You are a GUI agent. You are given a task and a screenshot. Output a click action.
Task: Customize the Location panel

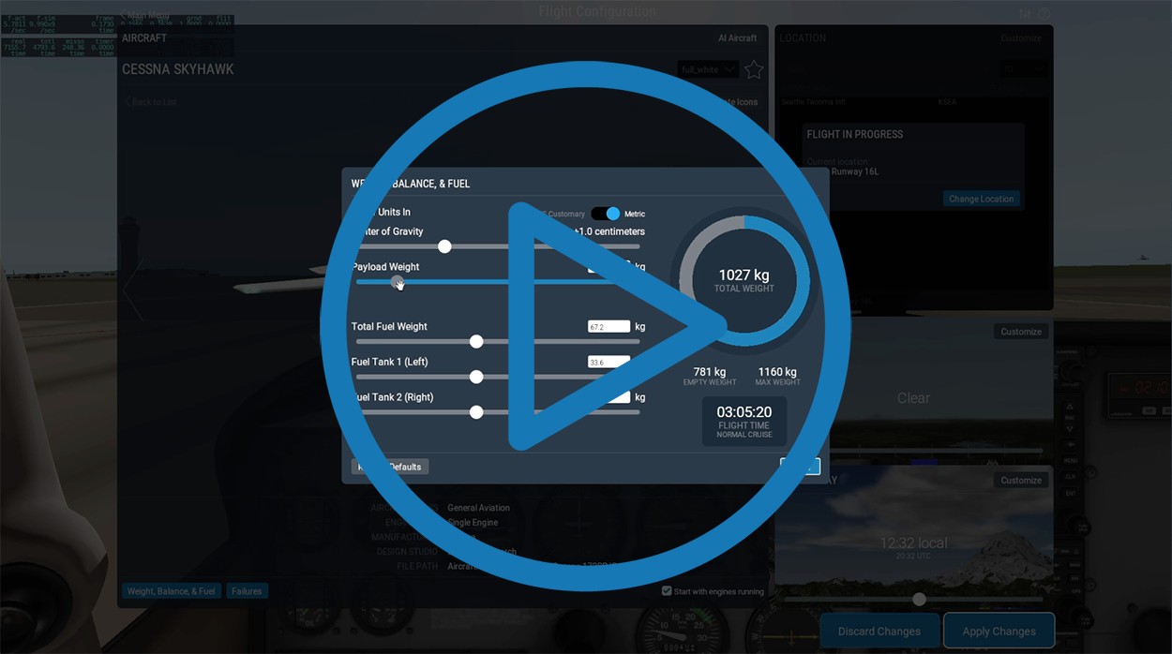point(1021,38)
